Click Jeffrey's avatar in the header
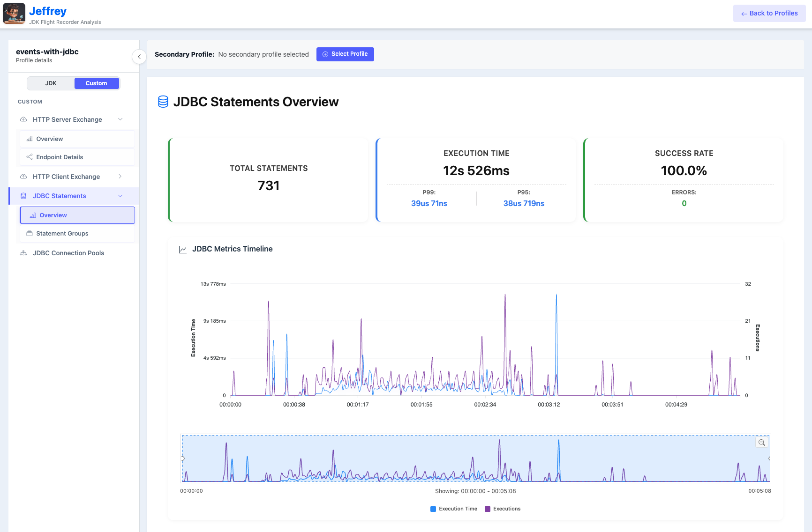The width and height of the screenshot is (812, 532). [14, 13]
